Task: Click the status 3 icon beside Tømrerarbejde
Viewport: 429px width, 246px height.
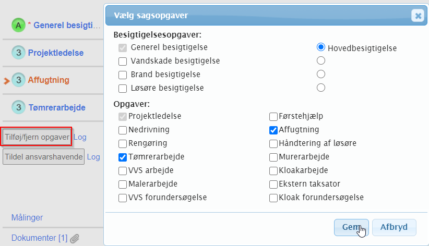Action: (x=18, y=108)
